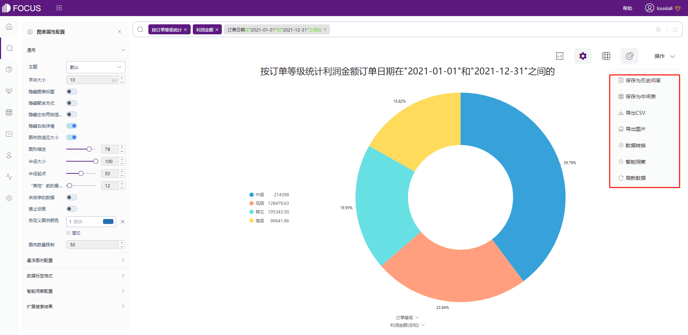Open the question mark sidebar icon
This screenshot has width=688, height=335.
tap(9, 69)
